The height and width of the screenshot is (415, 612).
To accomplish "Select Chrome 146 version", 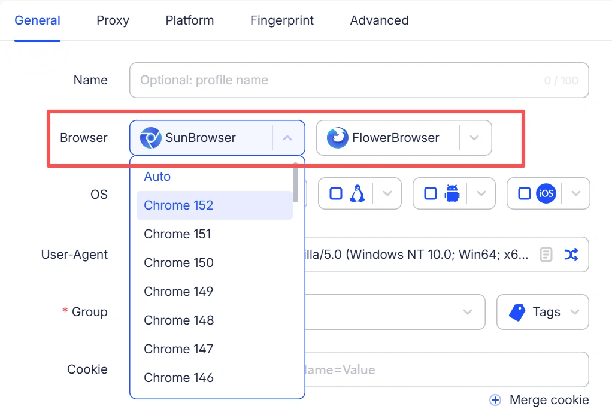I will 214,377.
